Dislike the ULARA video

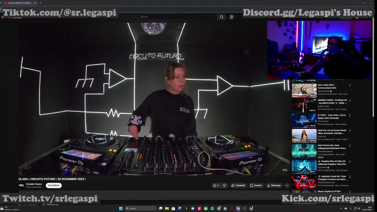click(x=224, y=185)
